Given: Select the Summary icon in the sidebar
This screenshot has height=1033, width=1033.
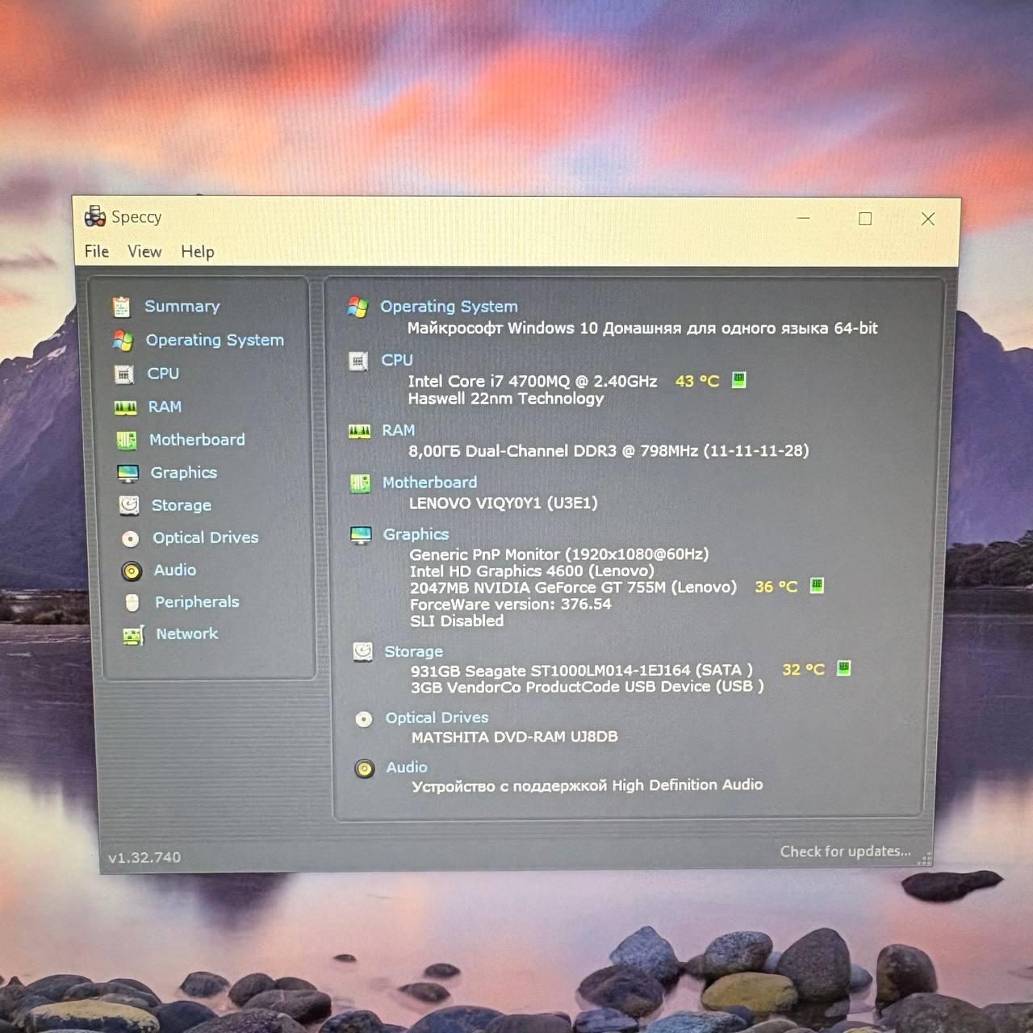Looking at the screenshot, I should pos(121,307).
